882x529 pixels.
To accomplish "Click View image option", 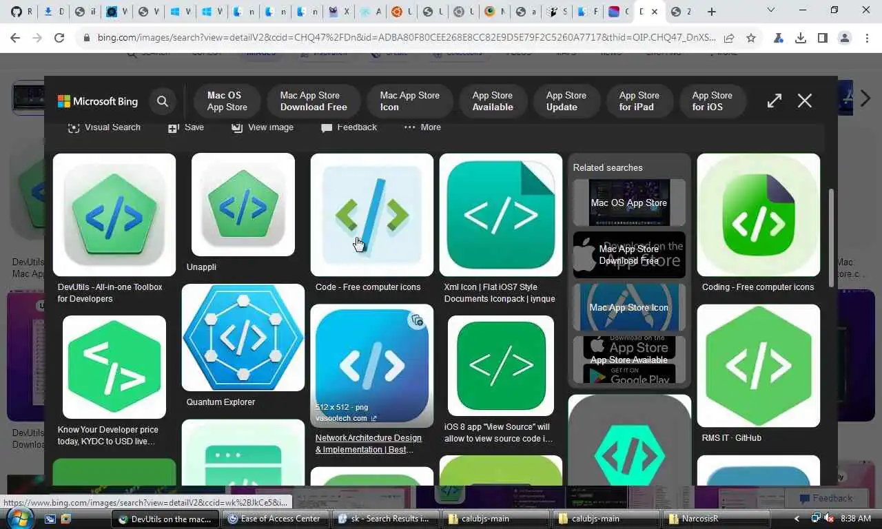I will (263, 127).
